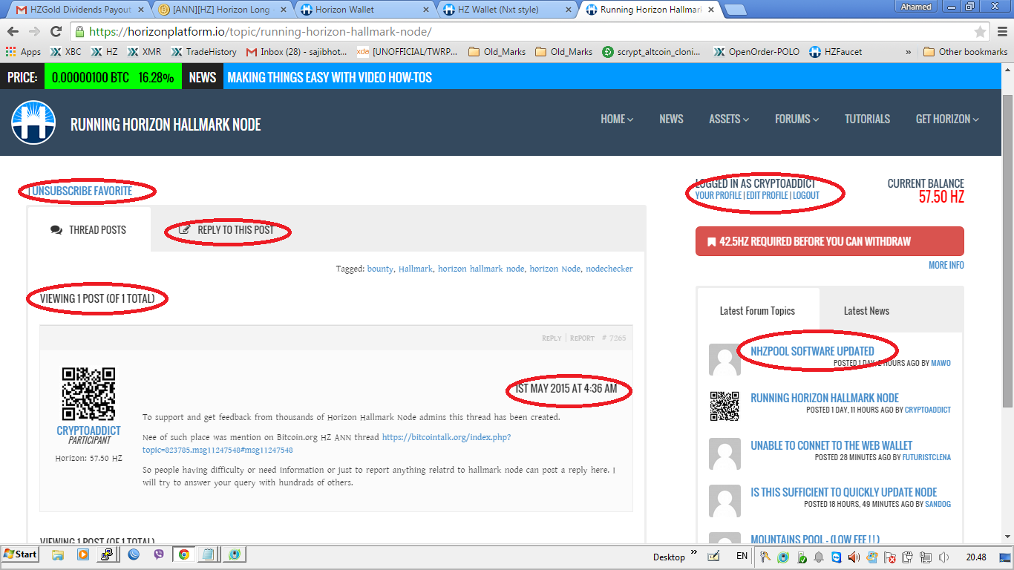Screen dimensions: 1014x570
Task: Open the Apps bookmark shortcut
Action: point(23,52)
